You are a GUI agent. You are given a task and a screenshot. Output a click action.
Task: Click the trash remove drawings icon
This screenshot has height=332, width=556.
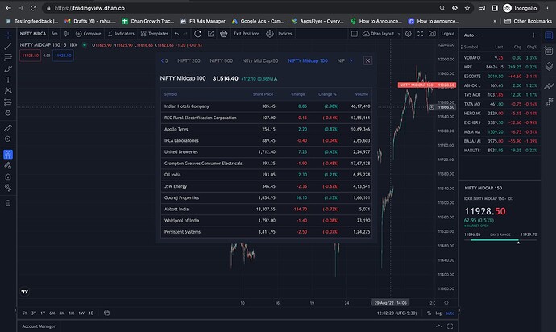[8, 203]
